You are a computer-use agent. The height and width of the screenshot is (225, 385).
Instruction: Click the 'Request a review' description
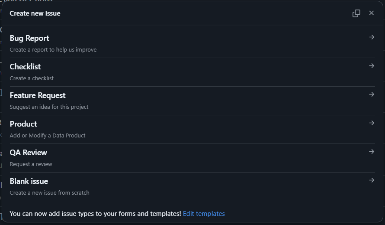(x=31, y=164)
